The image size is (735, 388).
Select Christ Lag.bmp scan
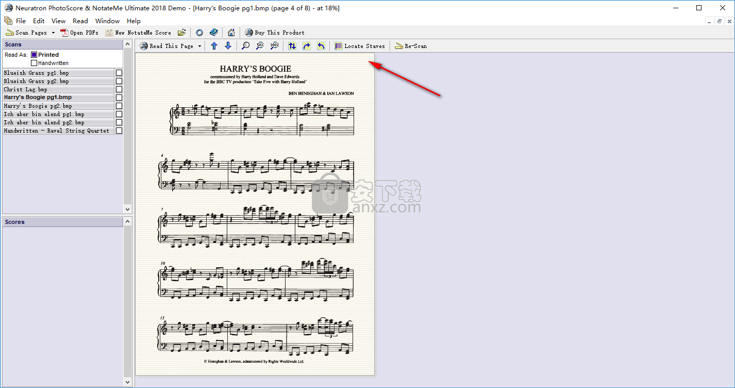pos(58,89)
